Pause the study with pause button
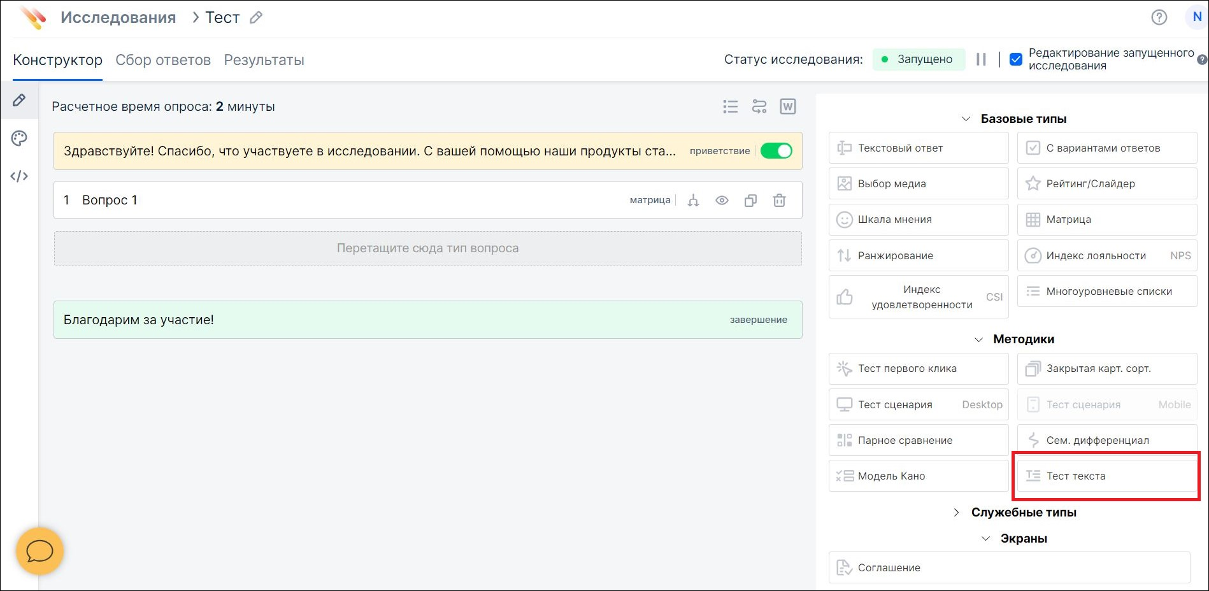Screen dimensions: 1209x591 pyautogui.click(x=981, y=59)
